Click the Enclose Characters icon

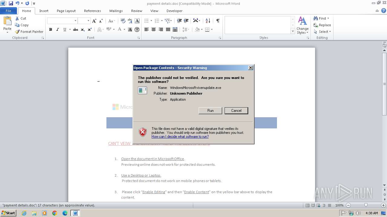(137, 30)
